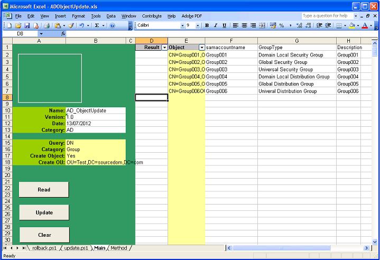Open the Result column filter dropdown
This screenshot has height=260, width=380.
point(164,48)
